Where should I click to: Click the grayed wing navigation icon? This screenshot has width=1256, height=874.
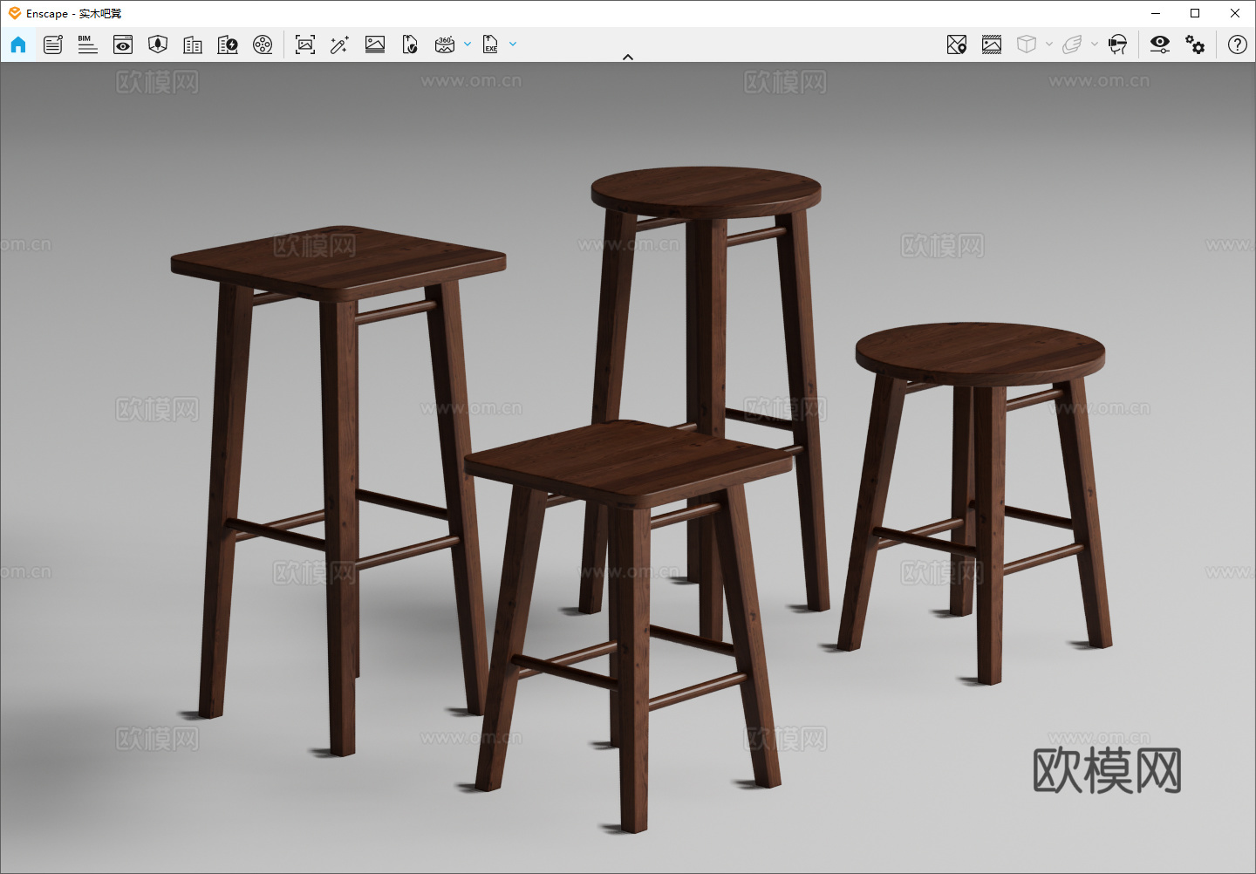(1072, 44)
